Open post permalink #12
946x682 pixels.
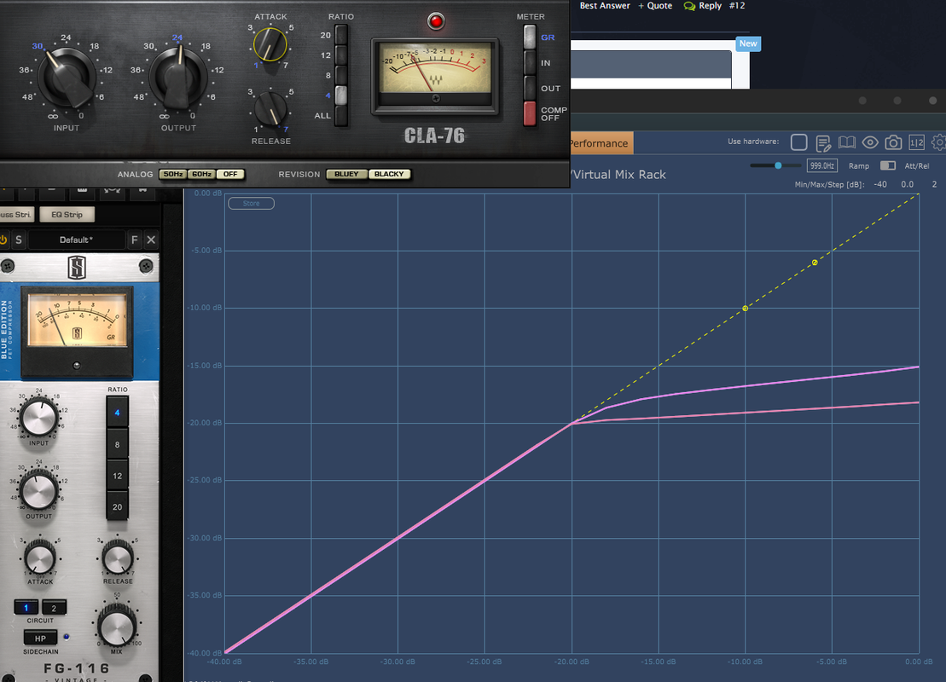[737, 5]
